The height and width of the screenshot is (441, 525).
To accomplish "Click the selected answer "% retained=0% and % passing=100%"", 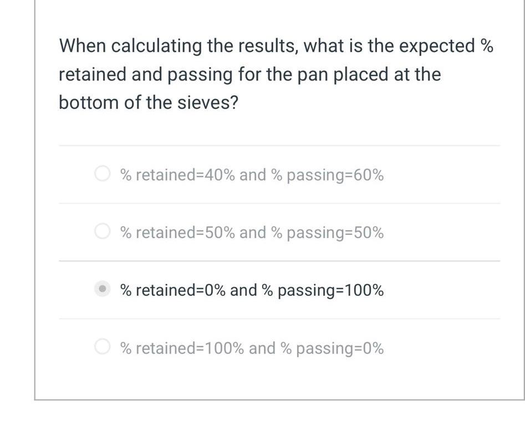I will [x=252, y=289].
